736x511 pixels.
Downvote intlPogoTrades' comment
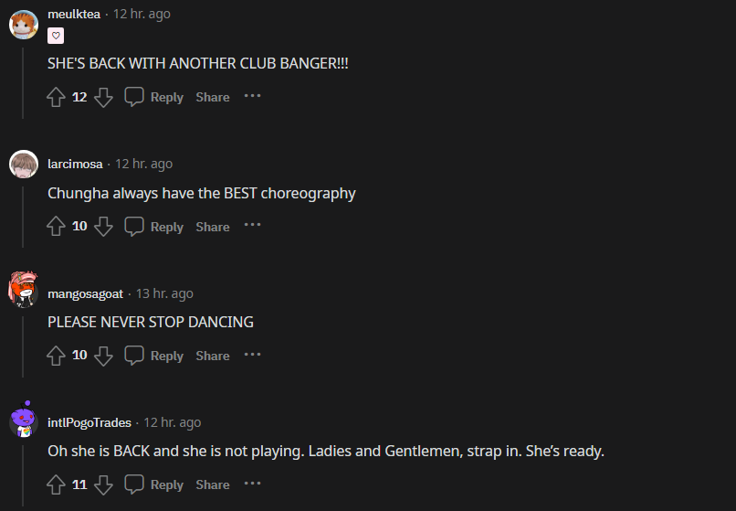(x=103, y=484)
